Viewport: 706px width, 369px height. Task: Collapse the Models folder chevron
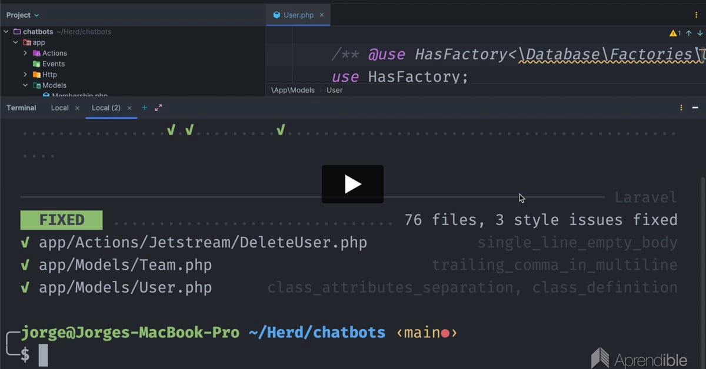point(25,85)
